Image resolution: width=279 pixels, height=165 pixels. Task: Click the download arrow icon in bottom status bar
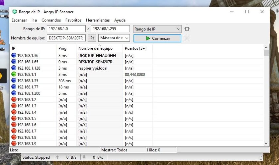coord(84,157)
